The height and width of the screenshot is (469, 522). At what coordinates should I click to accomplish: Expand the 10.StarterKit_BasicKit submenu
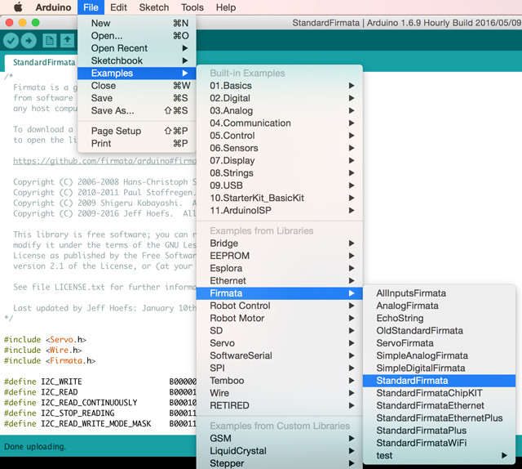[x=280, y=199]
